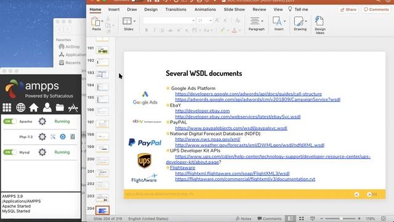Click the Php tools wrench icon
Image resolution: width=394 pixels, height=222 pixels.
53,137
